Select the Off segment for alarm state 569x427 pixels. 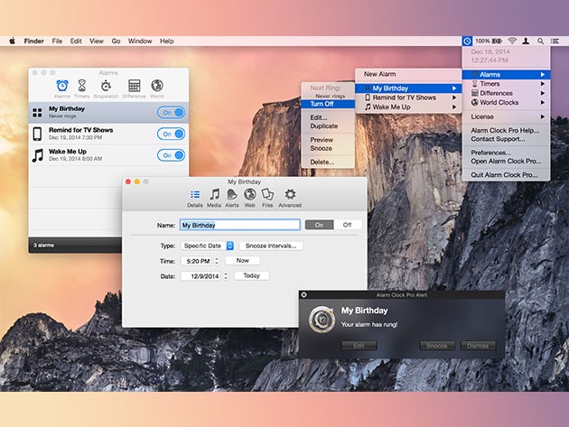pyautogui.click(x=348, y=225)
